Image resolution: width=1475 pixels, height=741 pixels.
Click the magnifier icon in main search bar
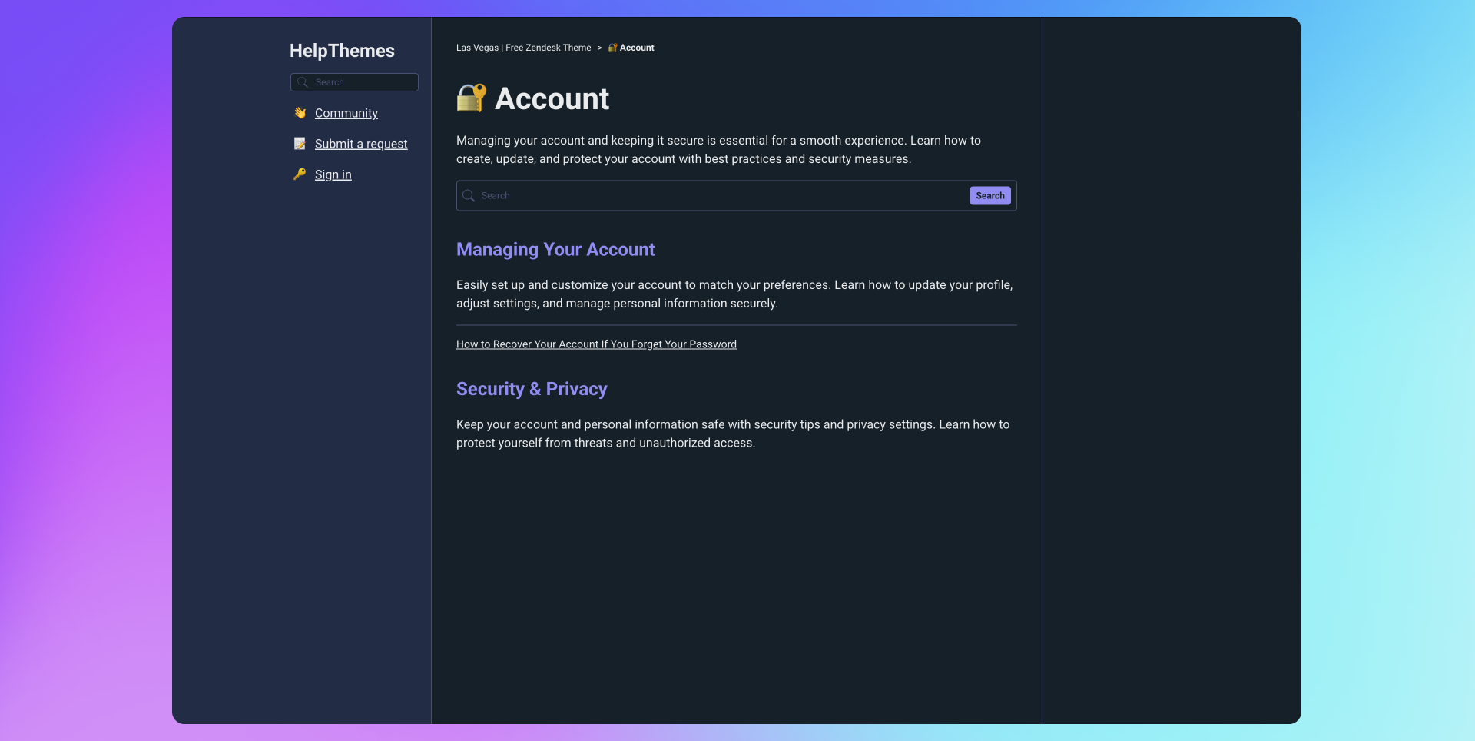[469, 196]
